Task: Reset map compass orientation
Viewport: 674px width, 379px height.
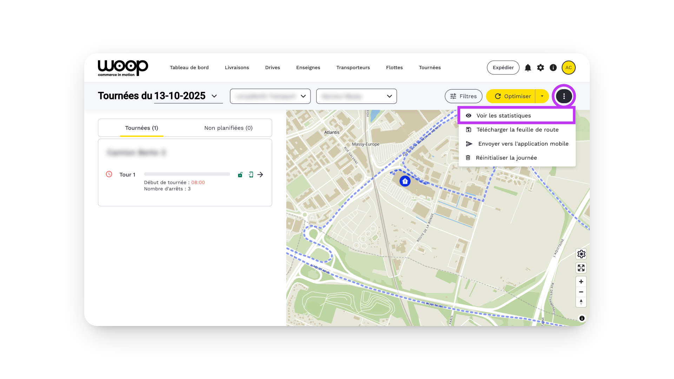Action: click(x=581, y=302)
